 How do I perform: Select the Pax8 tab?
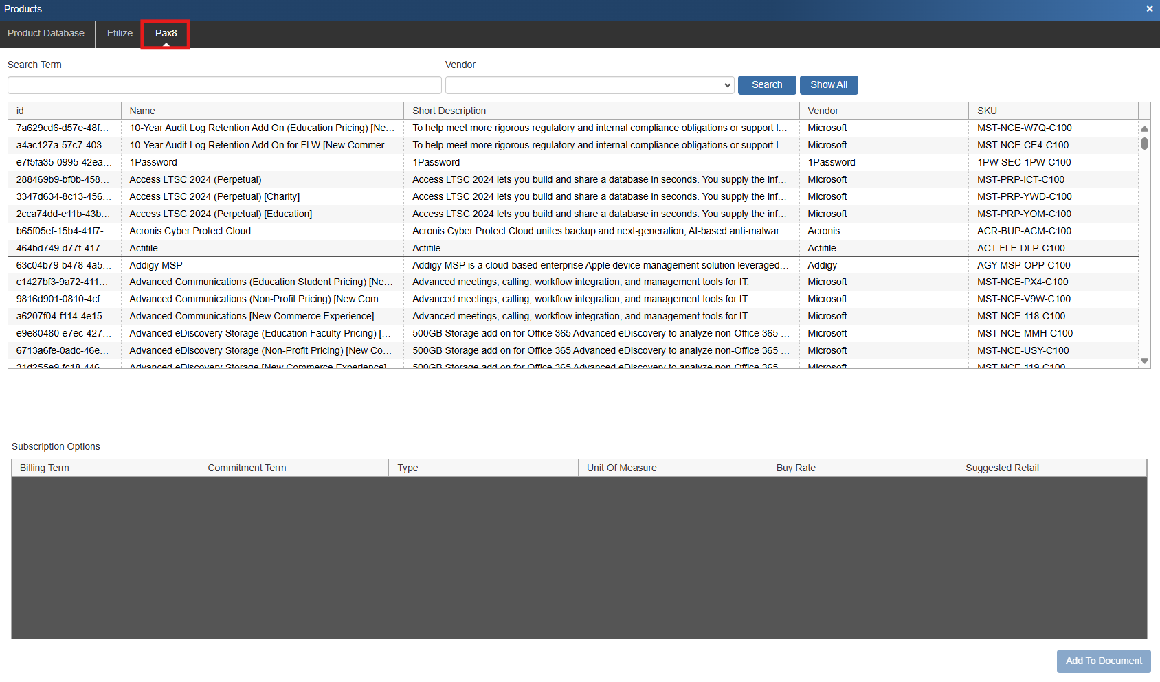click(166, 34)
